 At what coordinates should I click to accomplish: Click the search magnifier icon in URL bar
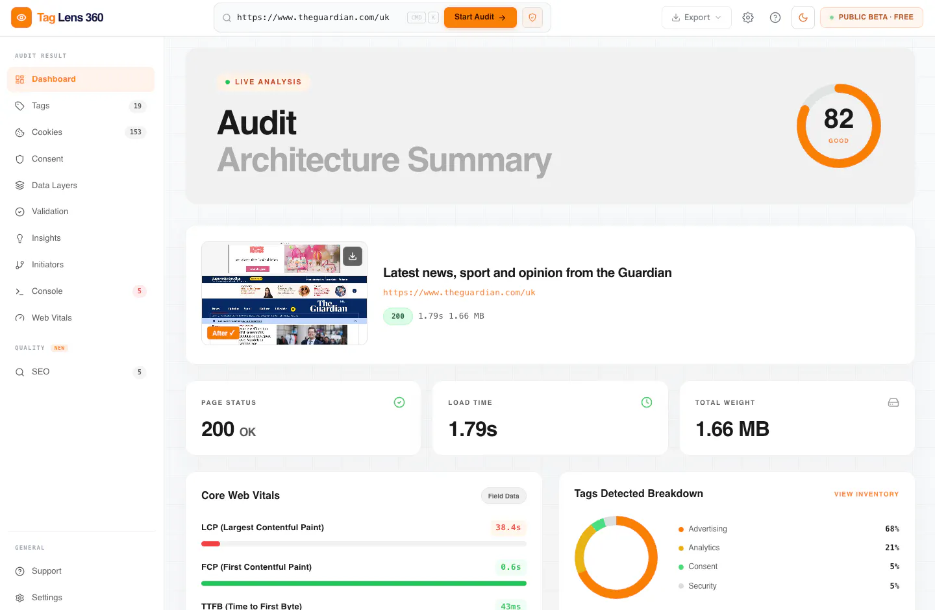(x=227, y=18)
